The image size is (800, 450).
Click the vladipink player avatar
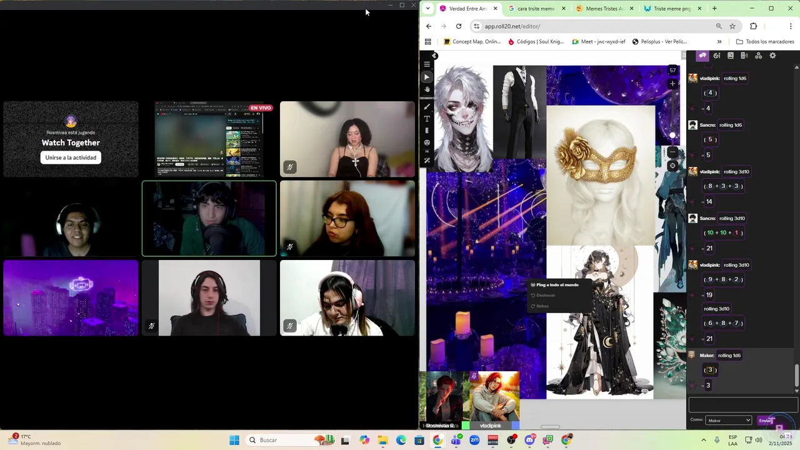coord(494,397)
